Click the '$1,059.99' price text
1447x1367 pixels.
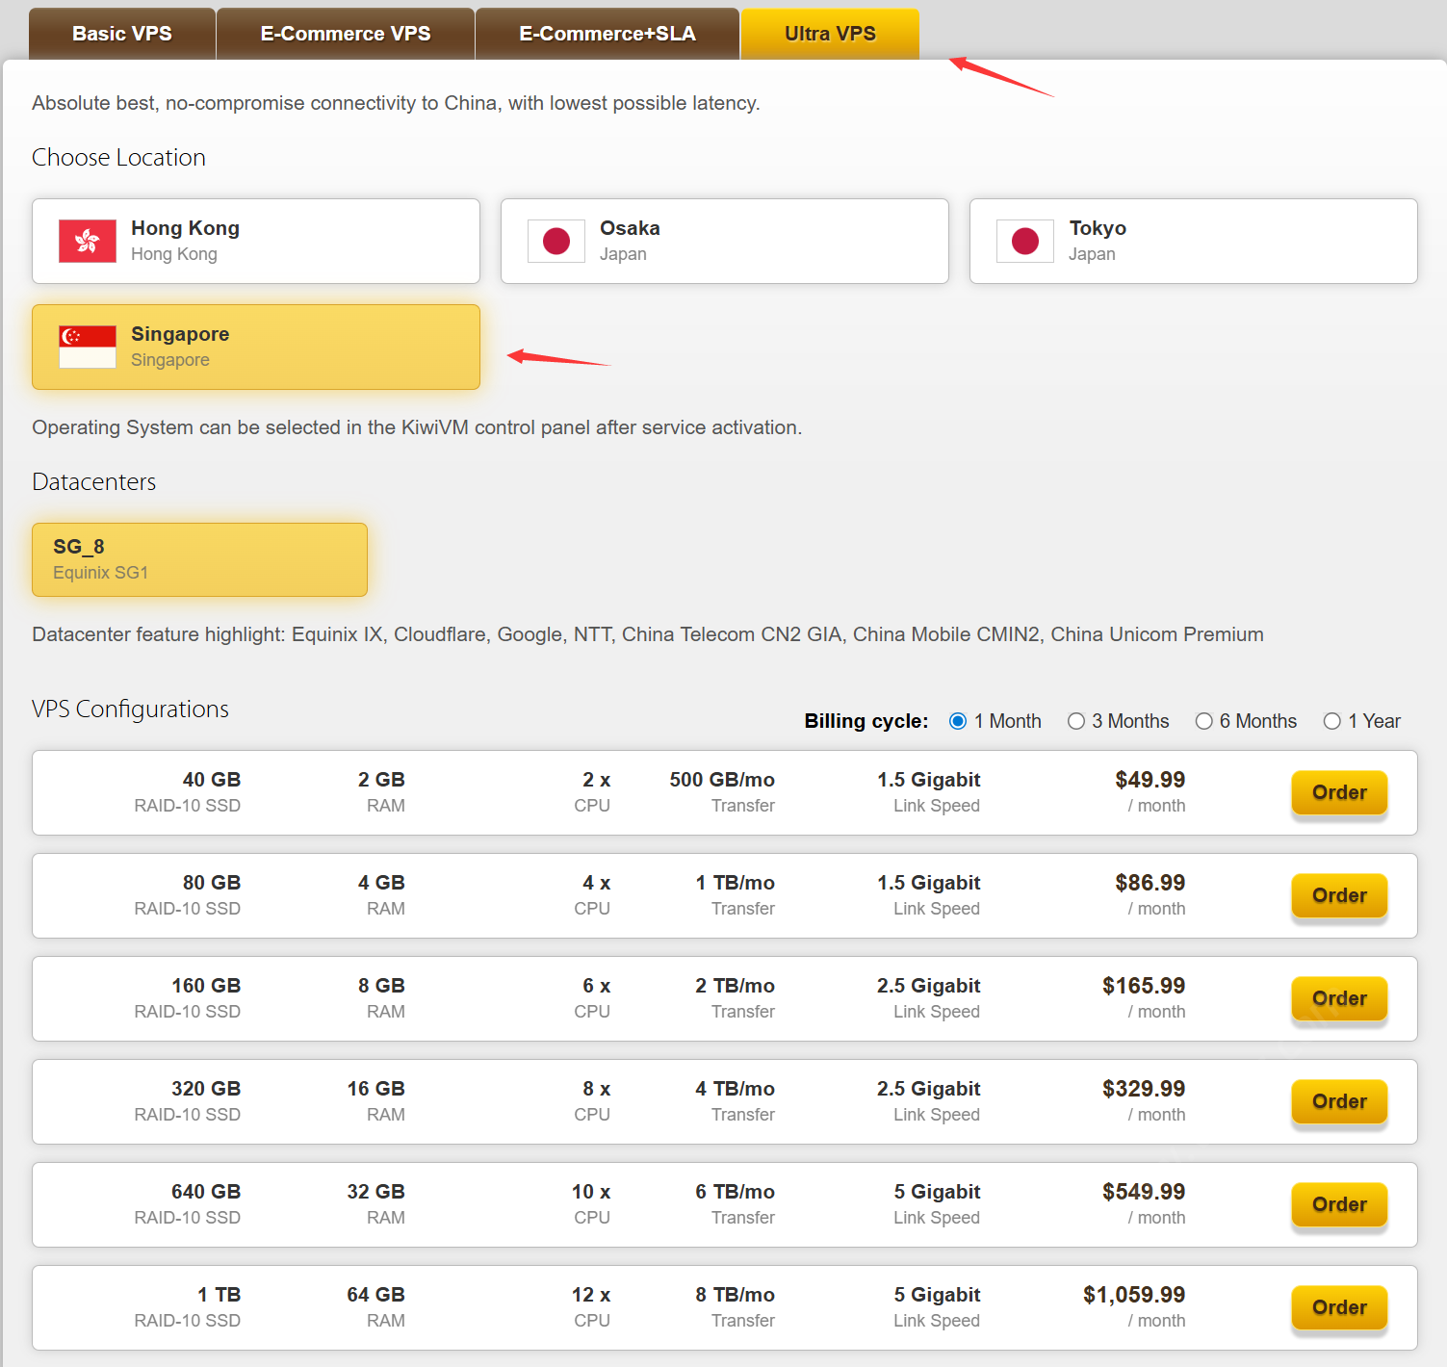[x=1134, y=1295]
